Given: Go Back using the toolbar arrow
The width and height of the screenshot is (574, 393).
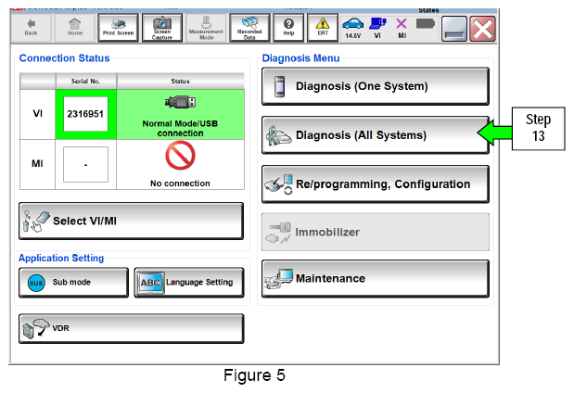Looking at the screenshot, I should 32,28.
